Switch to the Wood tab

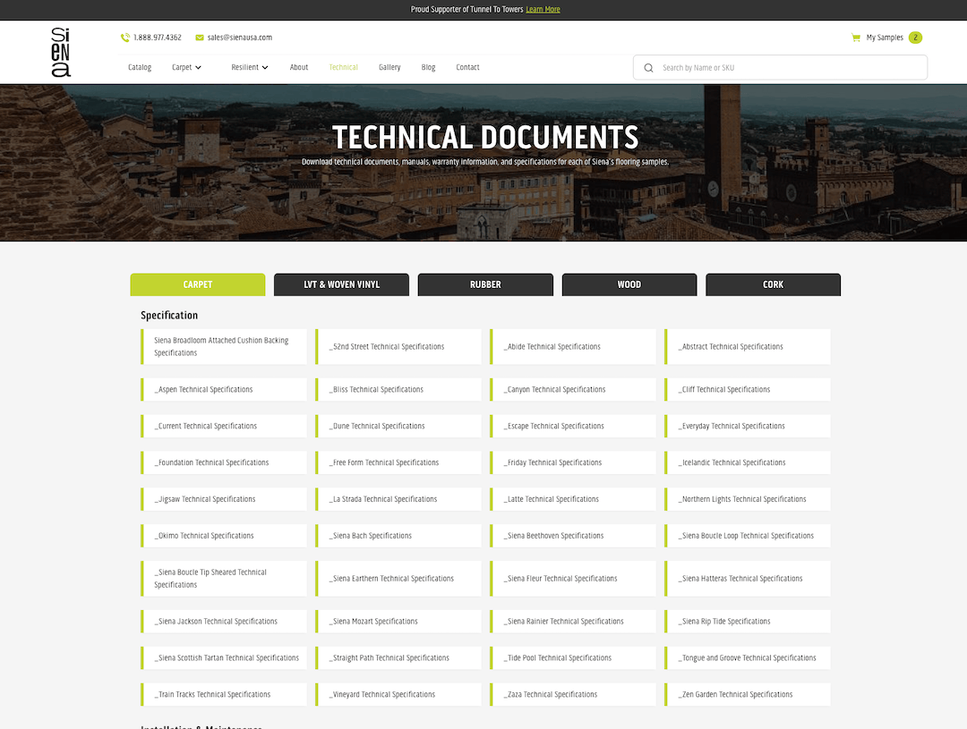pyautogui.click(x=629, y=284)
